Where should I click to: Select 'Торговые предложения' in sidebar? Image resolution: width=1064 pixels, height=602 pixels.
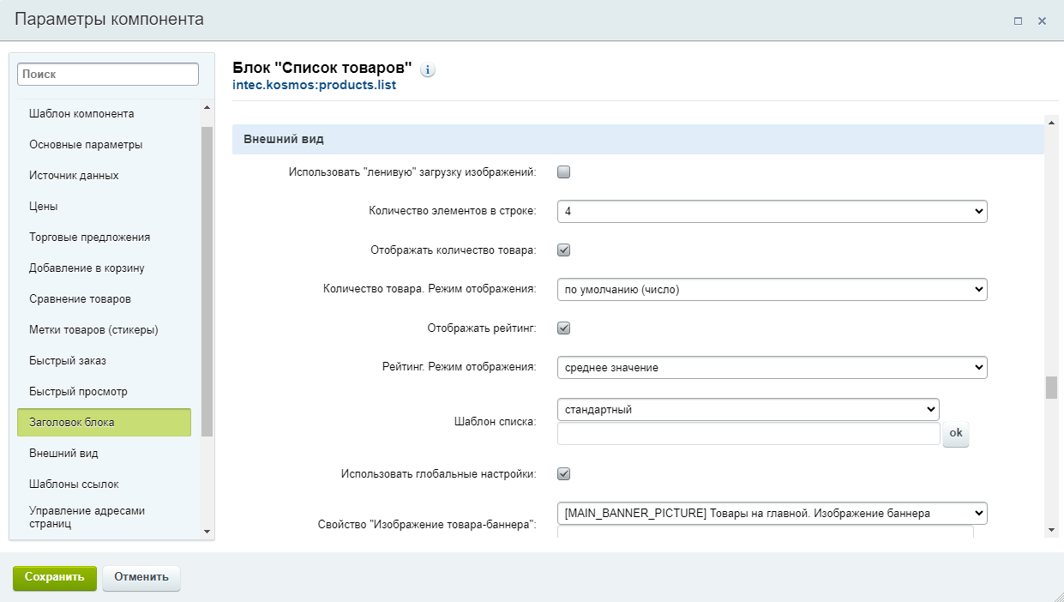pyautogui.click(x=89, y=237)
